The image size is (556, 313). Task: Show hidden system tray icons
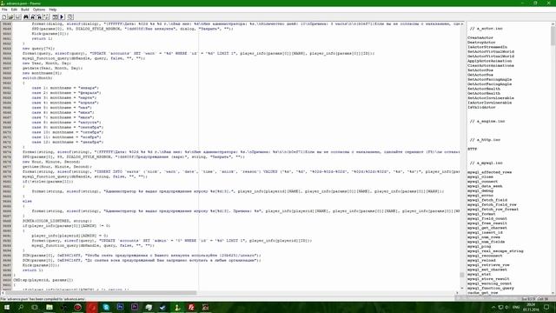[x=493, y=307]
